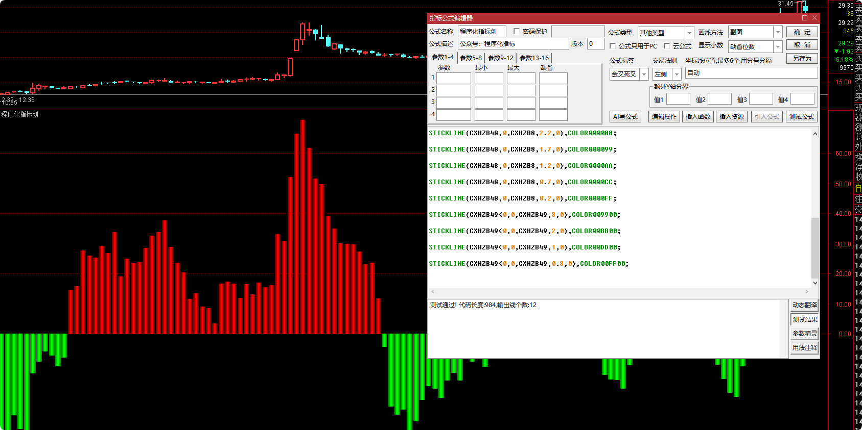The width and height of the screenshot is (862, 430).
Task: Click the code editor's scroll-up arrow
Action: (815, 134)
